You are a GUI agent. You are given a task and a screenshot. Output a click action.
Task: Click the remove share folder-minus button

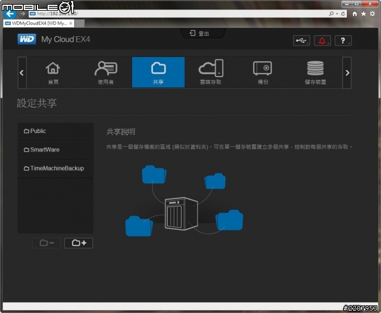pos(46,243)
